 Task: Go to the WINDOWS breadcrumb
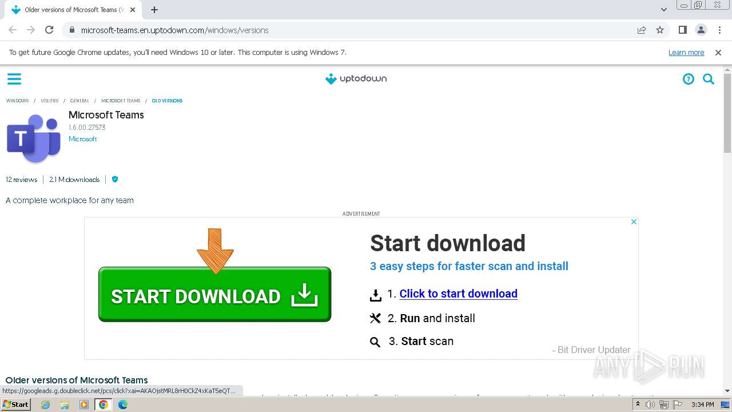[x=17, y=101]
